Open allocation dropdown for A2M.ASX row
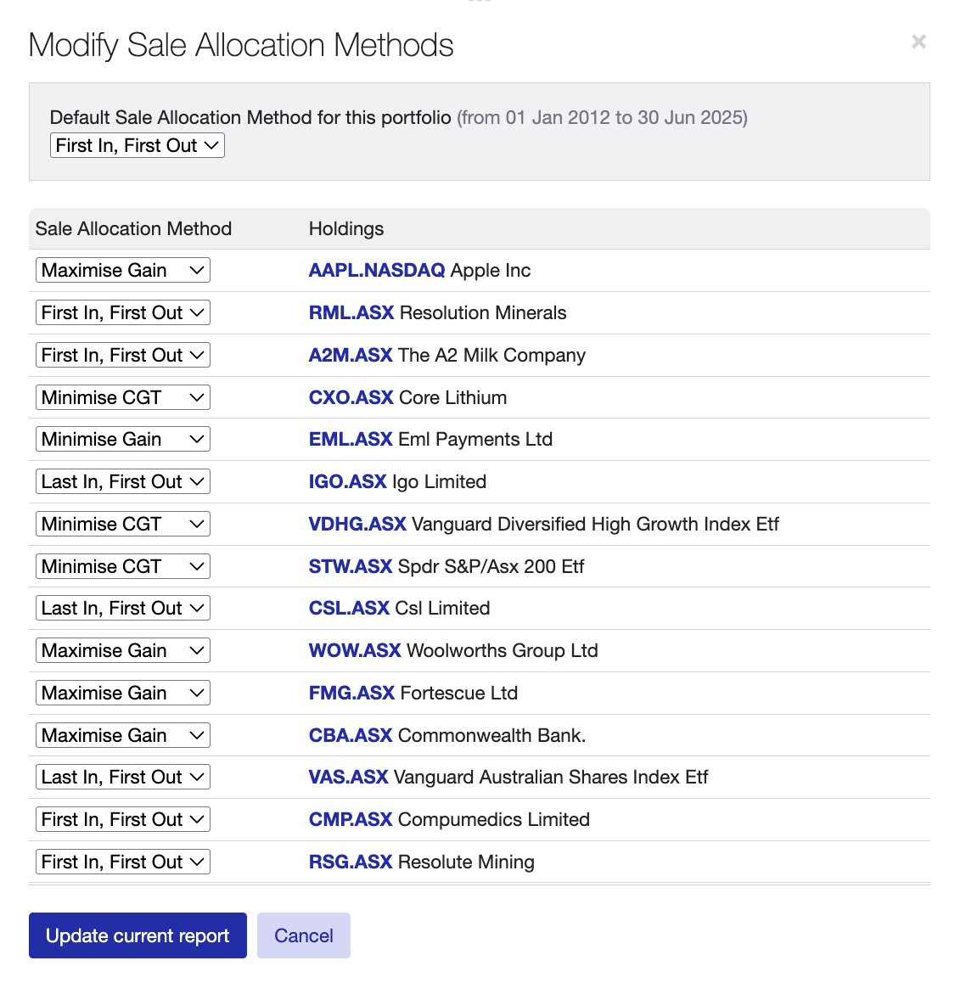The height and width of the screenshot is (983, 966). click(x=123, y=355)
